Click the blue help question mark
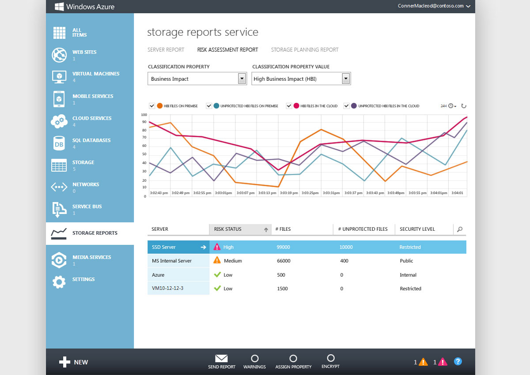 click(x=458, y=361)
